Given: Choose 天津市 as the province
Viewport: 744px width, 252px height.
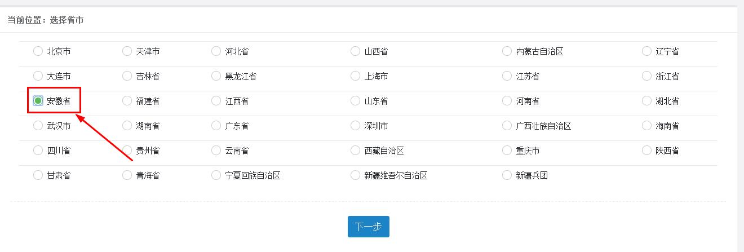Looking at the screenshot, I should tap(127, 51).
